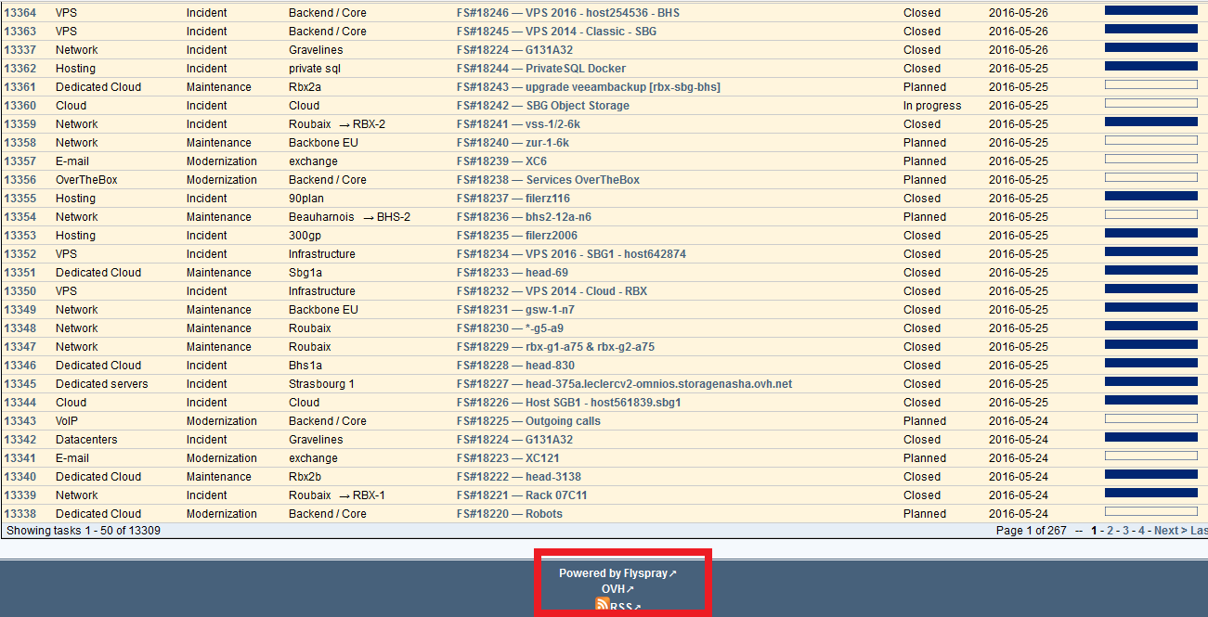Open task ID 13349

[x=20, y=310]
